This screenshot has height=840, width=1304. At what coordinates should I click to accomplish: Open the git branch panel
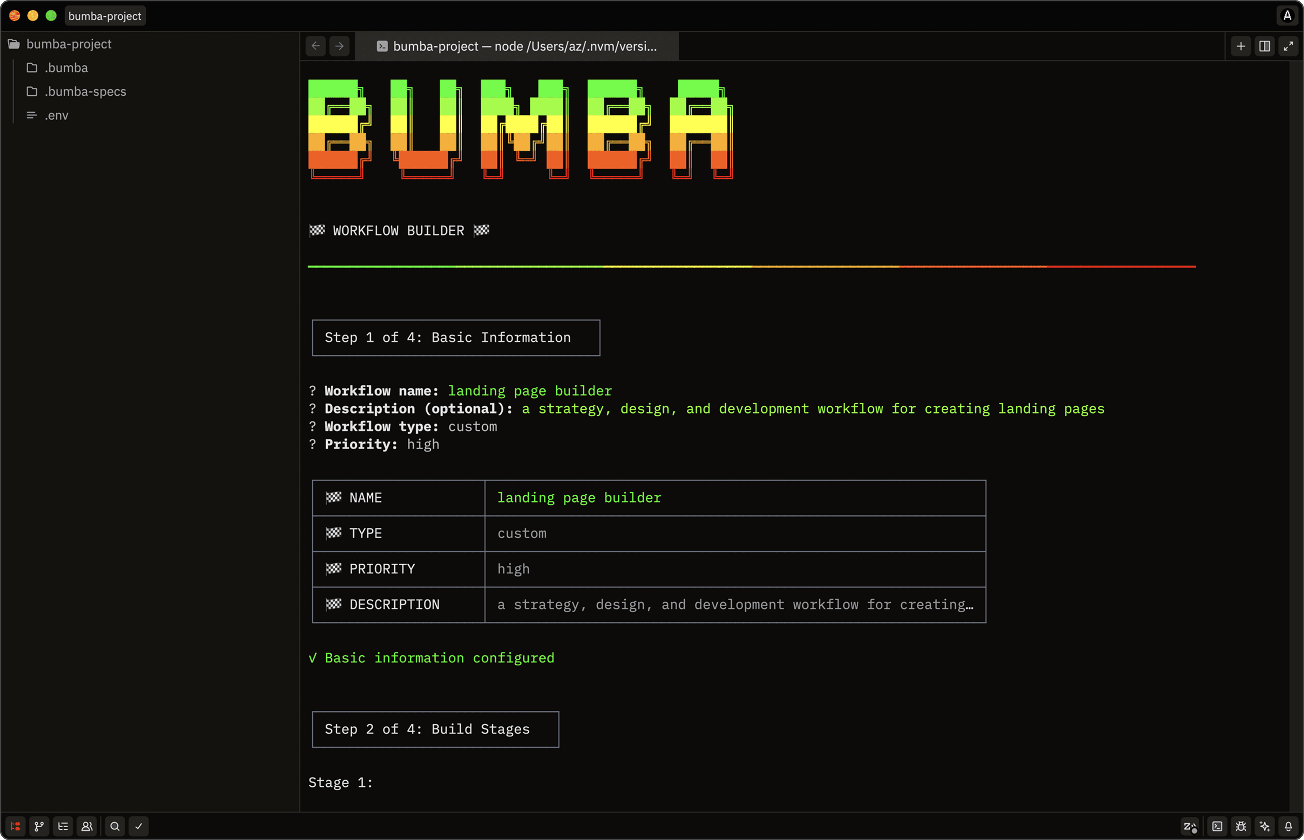click(x=39, y=826)
